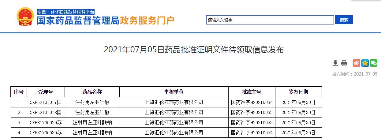Select acceptance number CXHS1700029苏

[46, 122]
